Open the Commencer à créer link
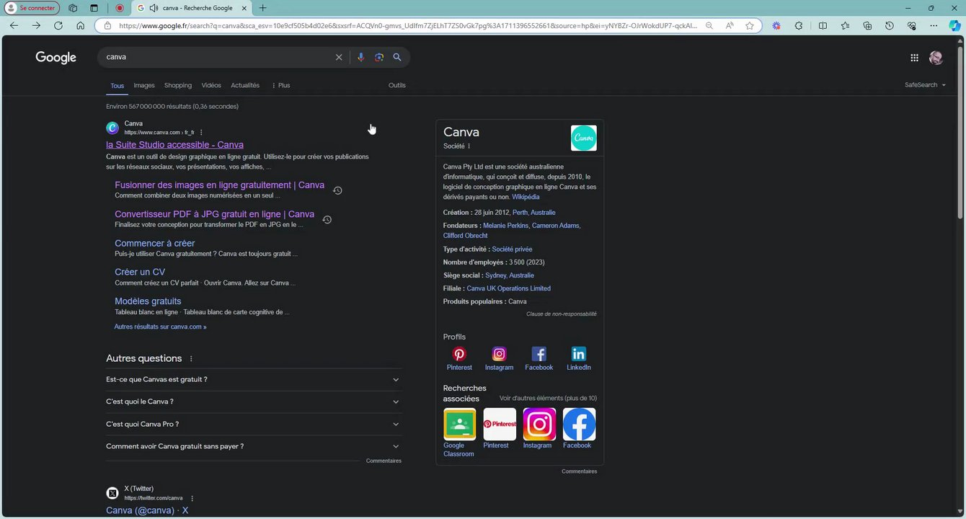The image size is (966, 519). click(154, 244)
